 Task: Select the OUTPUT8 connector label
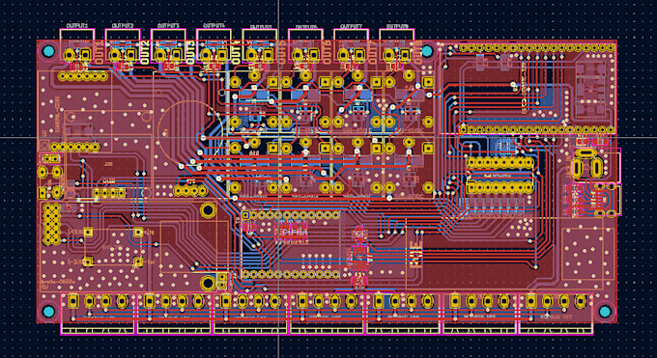tap(397, 26)
